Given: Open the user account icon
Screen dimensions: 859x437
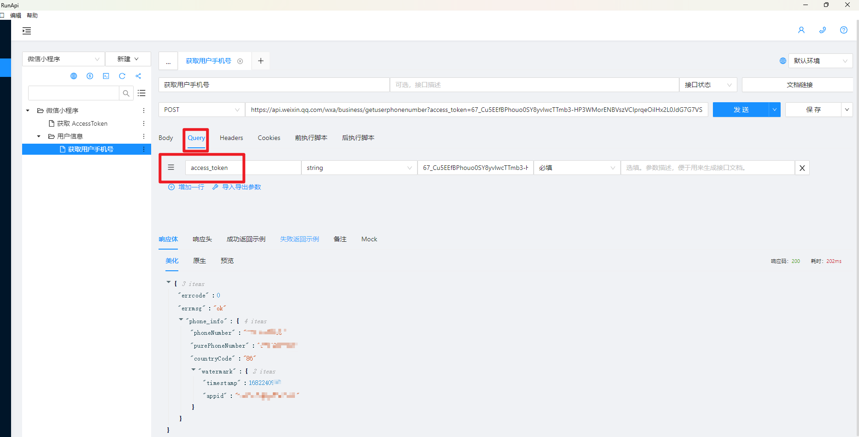Looking at the screenshot, I should tap(801, 30).
